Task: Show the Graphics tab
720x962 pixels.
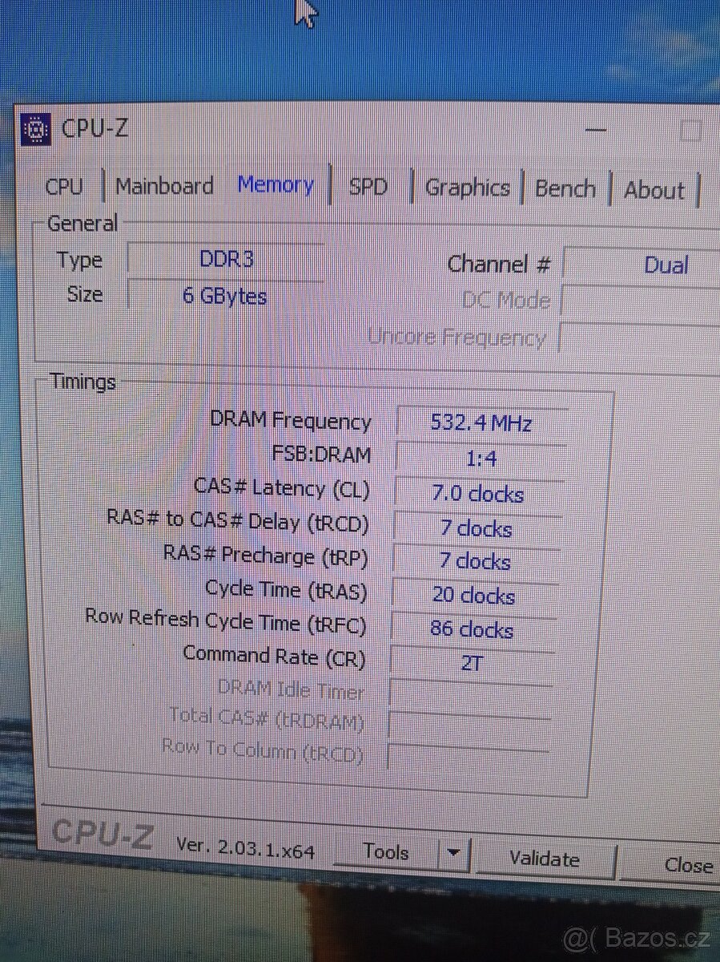Action: click(x=467, y=188)
